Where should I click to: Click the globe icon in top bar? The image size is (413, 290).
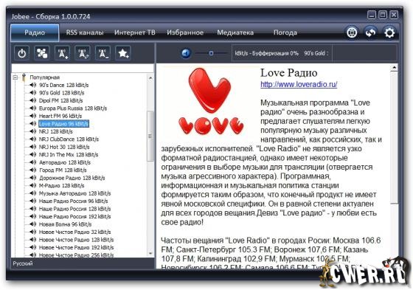[352, 32]
